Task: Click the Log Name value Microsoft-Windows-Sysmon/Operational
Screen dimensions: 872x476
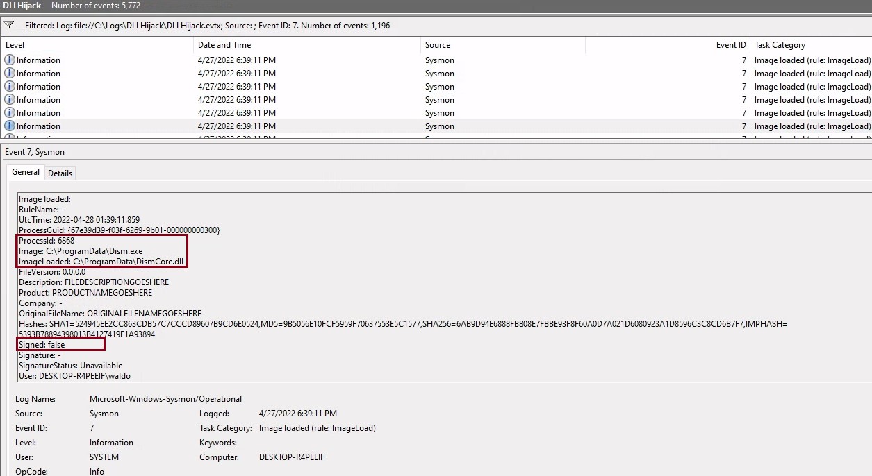Action: [x=165, y=399]
